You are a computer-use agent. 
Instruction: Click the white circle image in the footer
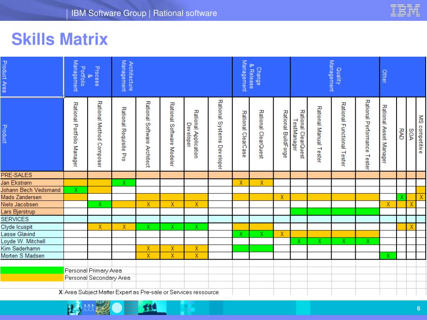(x=117, y=308)
